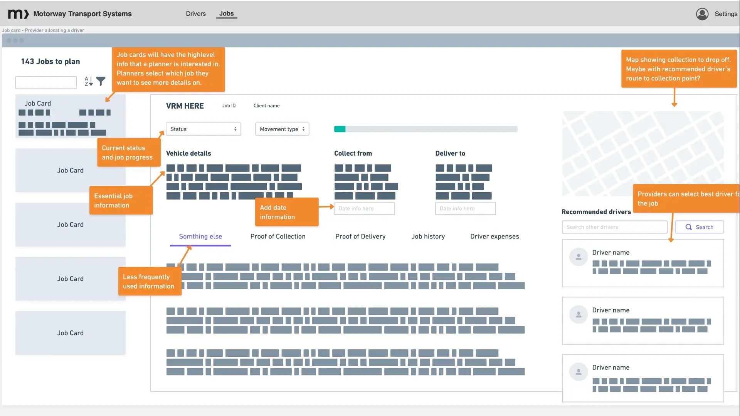Screen dimensions: 740x416
Task: Click the VRM HERE heading
Action: (x=185, y=106)
